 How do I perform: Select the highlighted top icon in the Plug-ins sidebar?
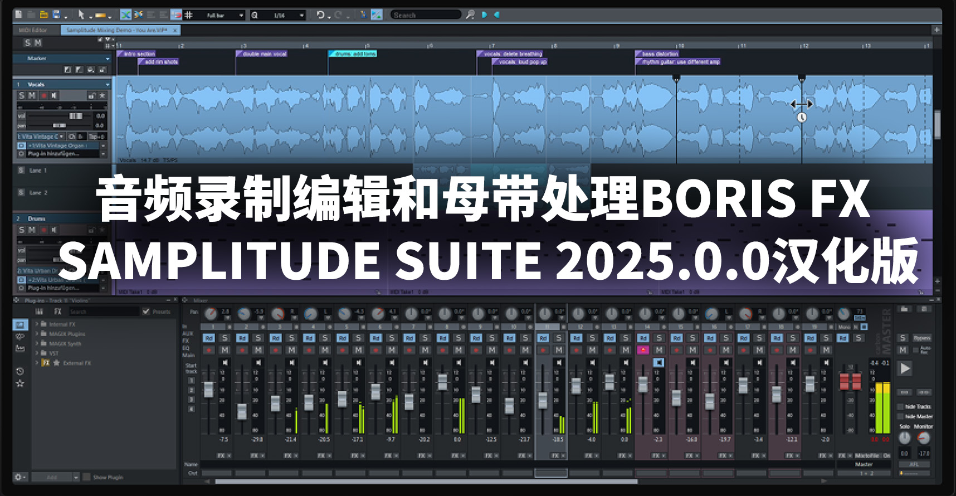[x=20, y=324]
